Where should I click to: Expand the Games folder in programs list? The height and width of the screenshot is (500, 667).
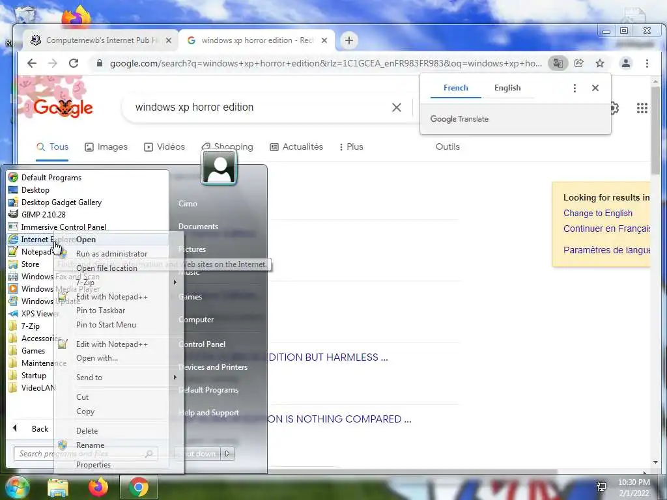point(27,351)
